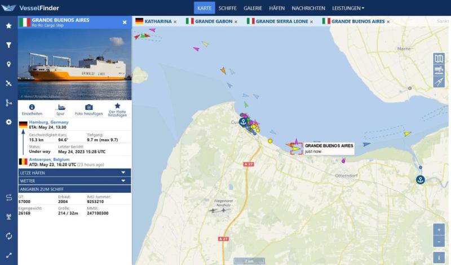Close the GRANDE BUENOS AIRES tab
Viewport: 451px width, 265px height.
click(x=388, y=21)
